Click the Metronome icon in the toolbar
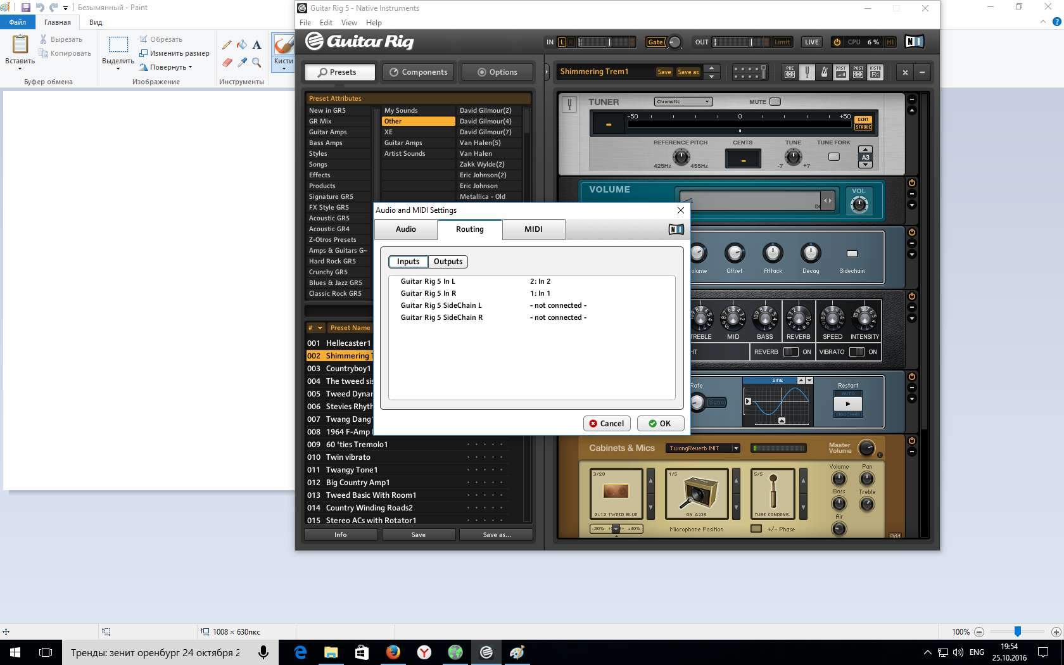 point(824,72)
